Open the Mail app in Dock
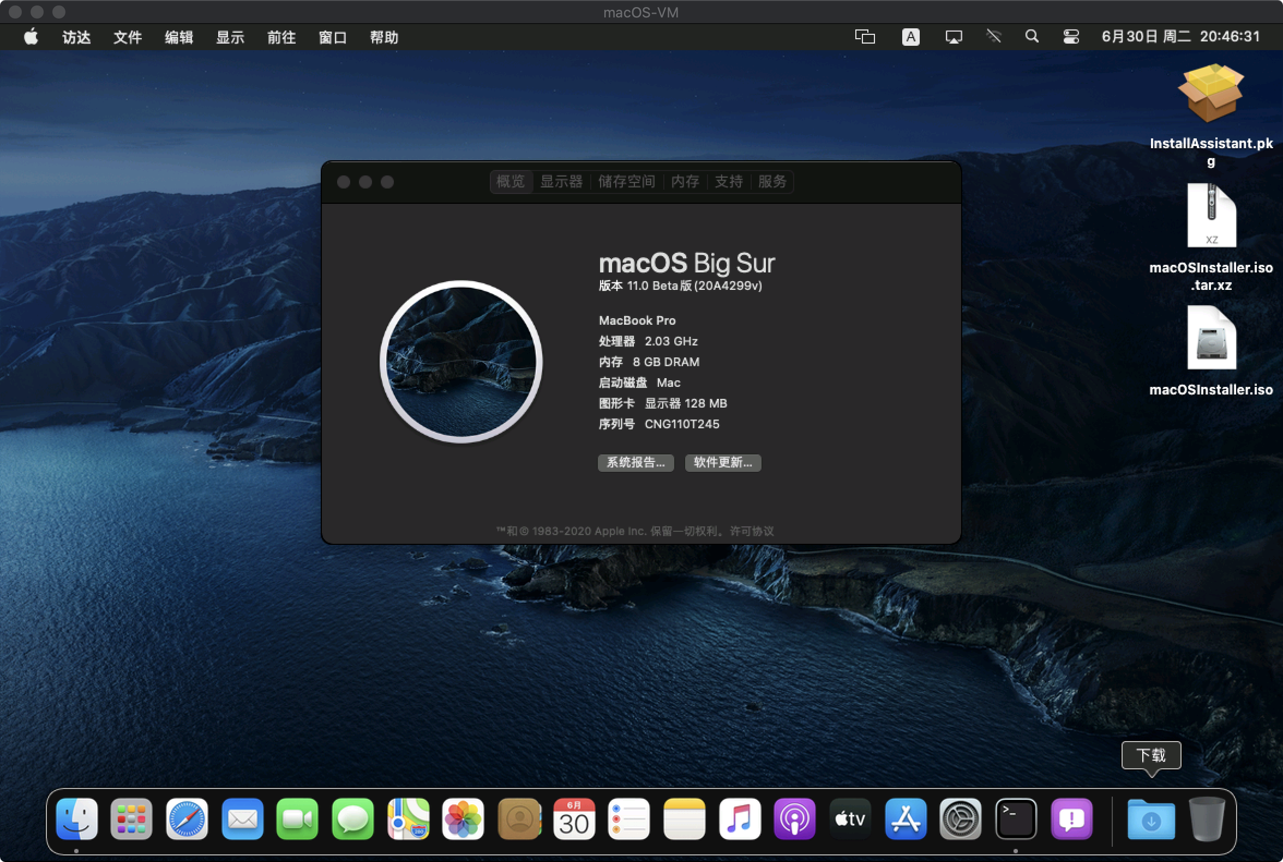The height and width of the screenshot is (862, 1283). coord(242,819)
